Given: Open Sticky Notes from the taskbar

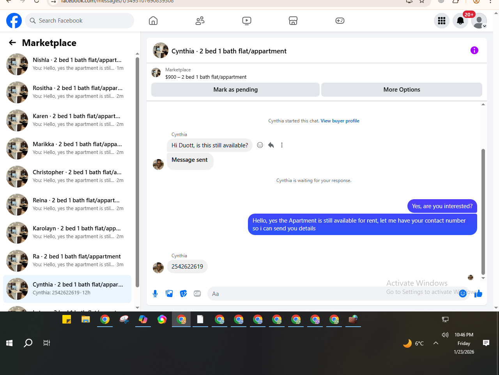Looking at the screenshot, I should (x=67, y=320).
